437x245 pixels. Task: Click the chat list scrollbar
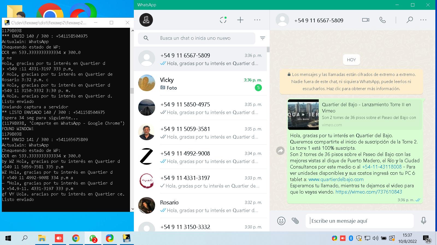tap(268, 50)
